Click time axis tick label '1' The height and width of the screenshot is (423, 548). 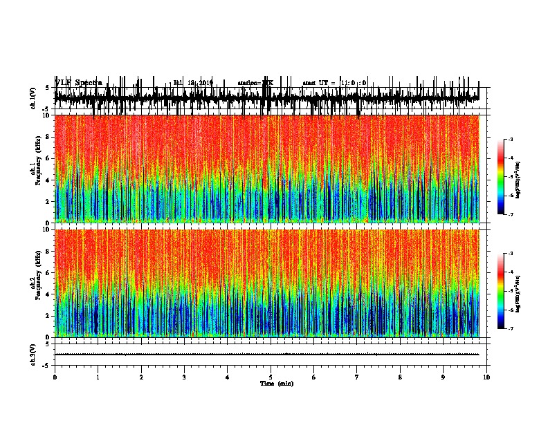pyautogui.click(x=98, y=377)
